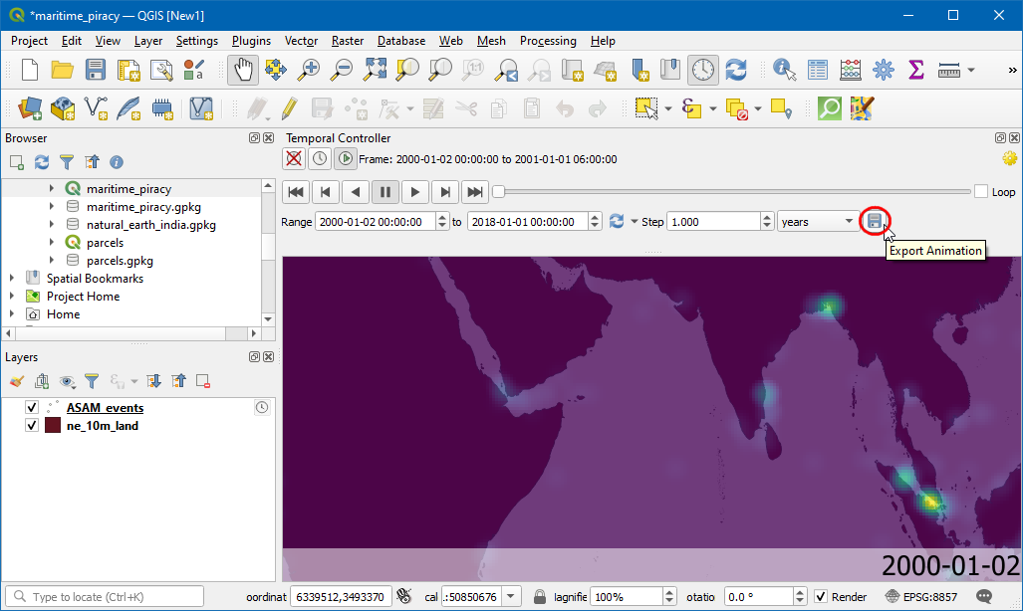Select the Pan Map hand tool
The image size is (1023, 611).
243,70
